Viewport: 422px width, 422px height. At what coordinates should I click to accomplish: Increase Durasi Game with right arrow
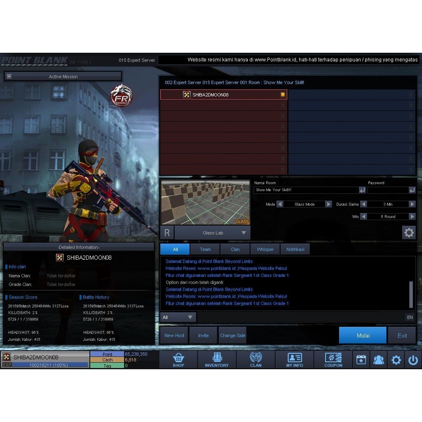pyautogui.click(x=412, y=204)
